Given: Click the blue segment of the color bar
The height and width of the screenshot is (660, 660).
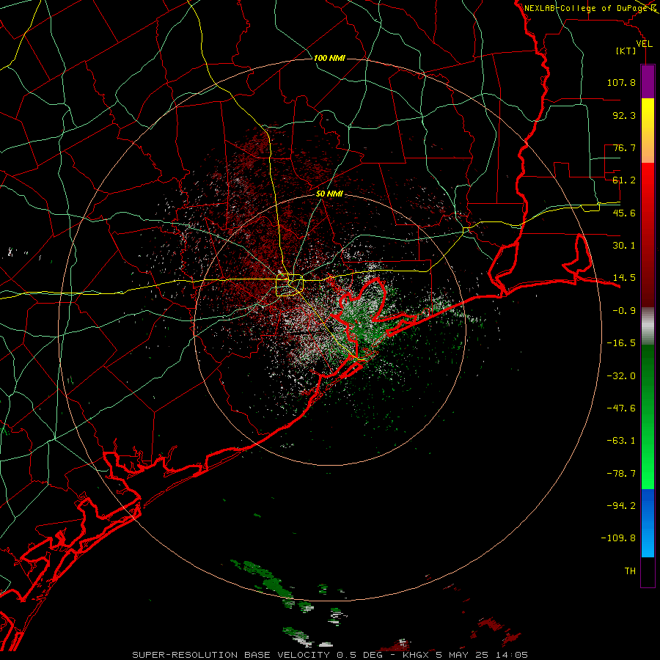Looking at the screenshot, I should 648,523.
